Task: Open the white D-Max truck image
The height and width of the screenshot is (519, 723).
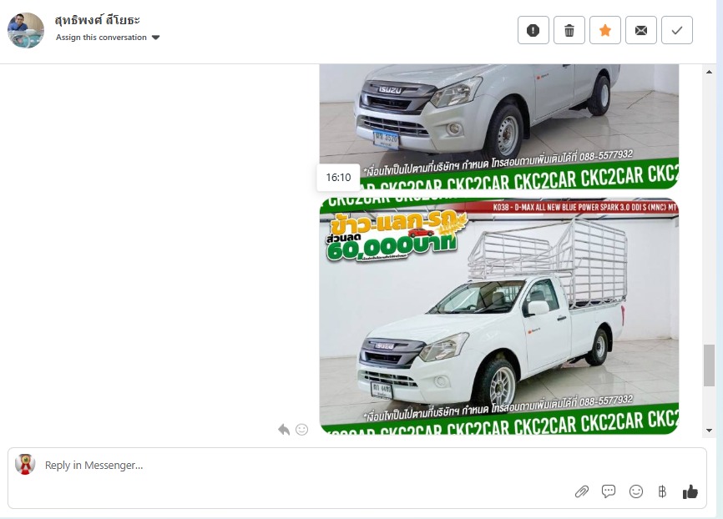Action: click(x=499, y=315)
